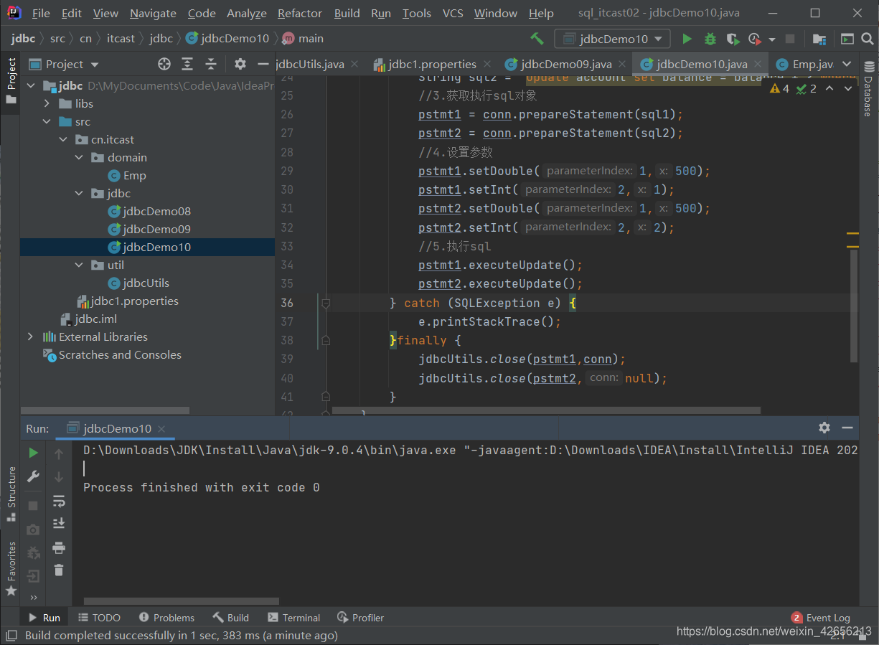Viewport: 879px width, 645px height.
Task: Open the Event Log
Action: (821, 618)
